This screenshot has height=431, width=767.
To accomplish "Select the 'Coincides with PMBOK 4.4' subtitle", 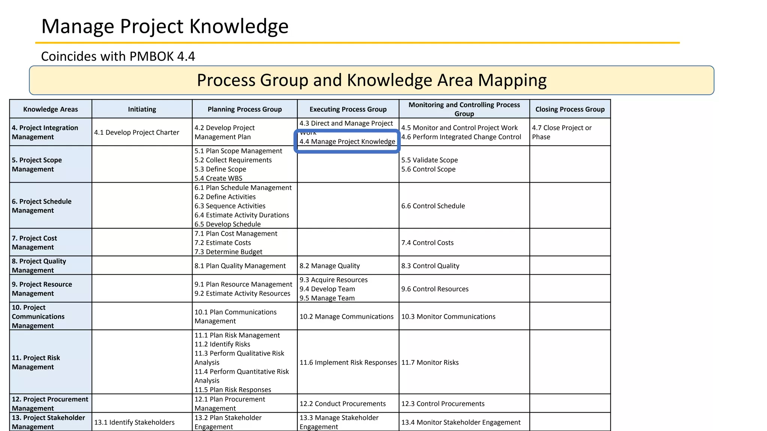I will tap(118, 56).
